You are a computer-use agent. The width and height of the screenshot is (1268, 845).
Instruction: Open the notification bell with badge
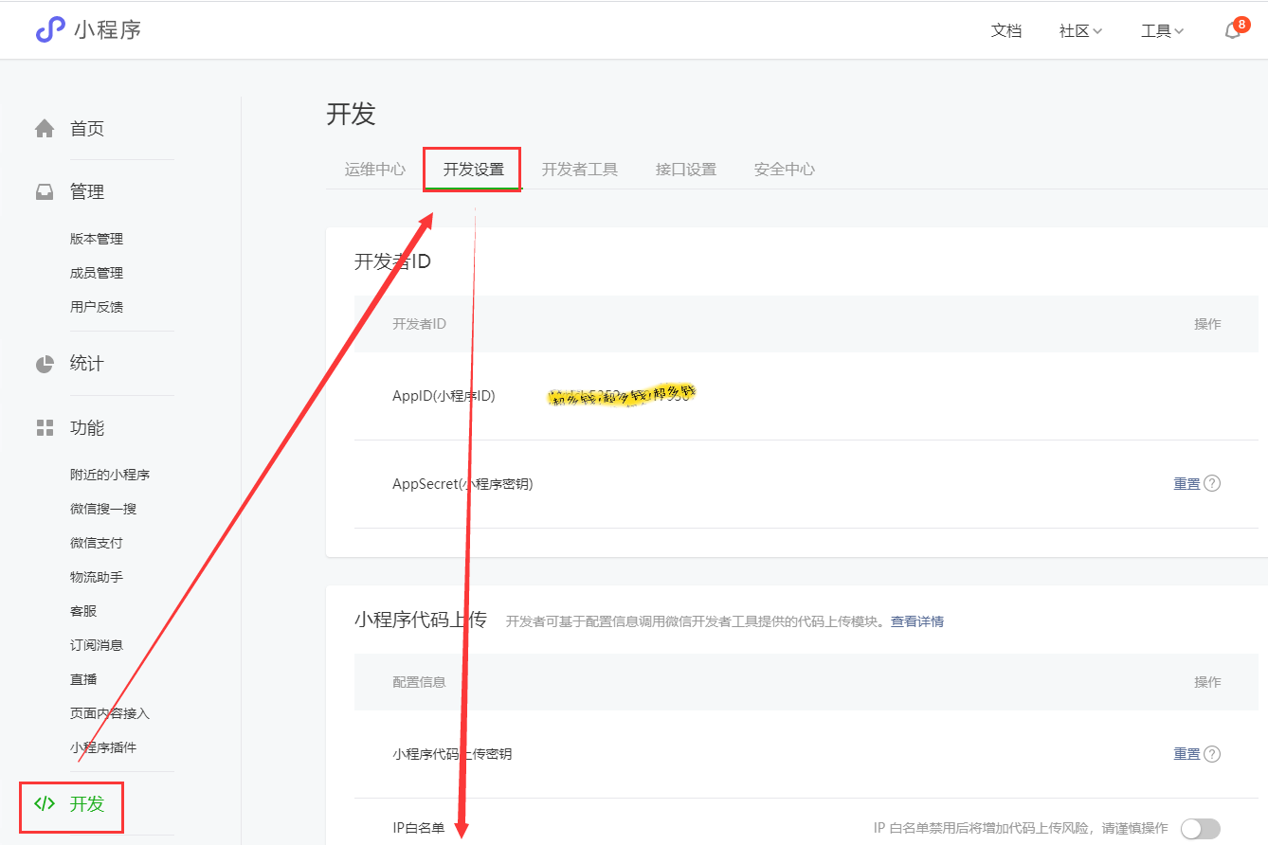coord(1235,29)
